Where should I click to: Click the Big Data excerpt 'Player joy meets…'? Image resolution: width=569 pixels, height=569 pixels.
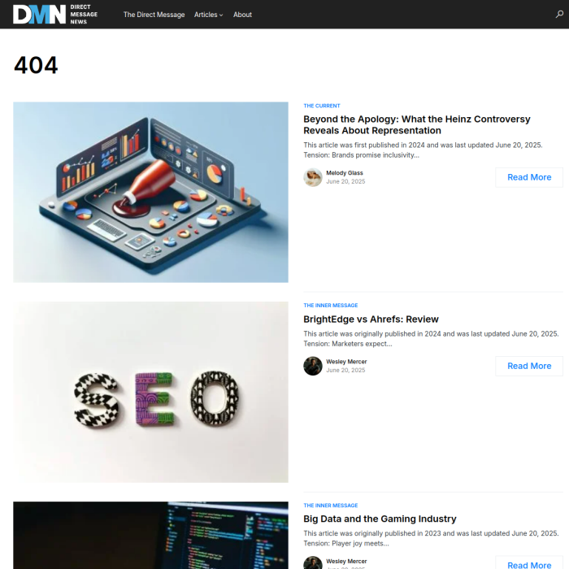pyautogui.click(x=431, y=538)
